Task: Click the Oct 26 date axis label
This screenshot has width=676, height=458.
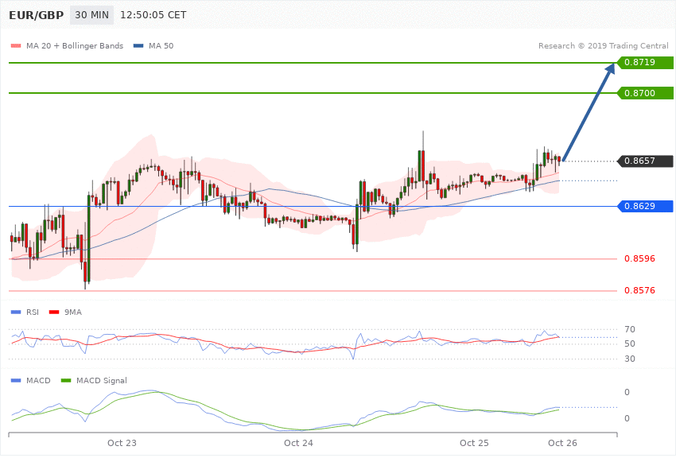Action: [562, 444]
